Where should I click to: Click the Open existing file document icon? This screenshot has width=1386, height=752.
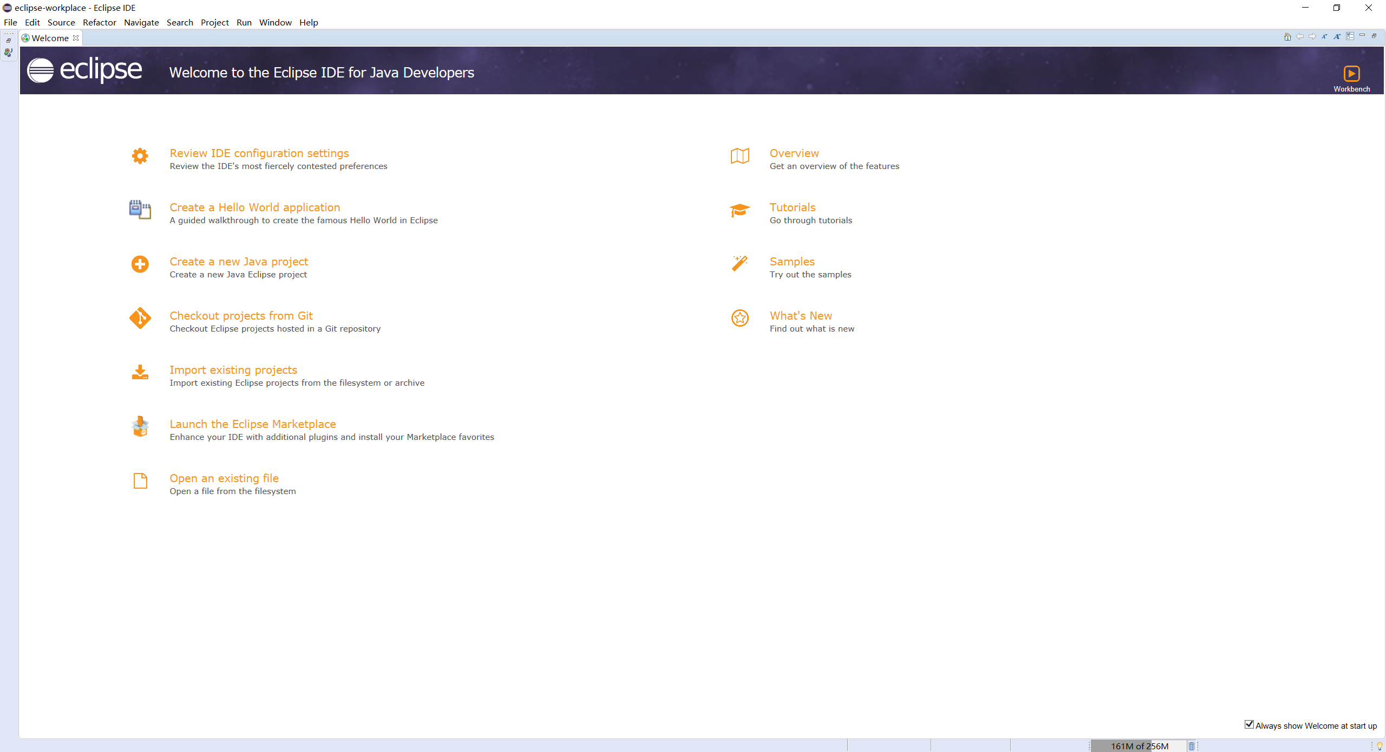tap(140, 481)
